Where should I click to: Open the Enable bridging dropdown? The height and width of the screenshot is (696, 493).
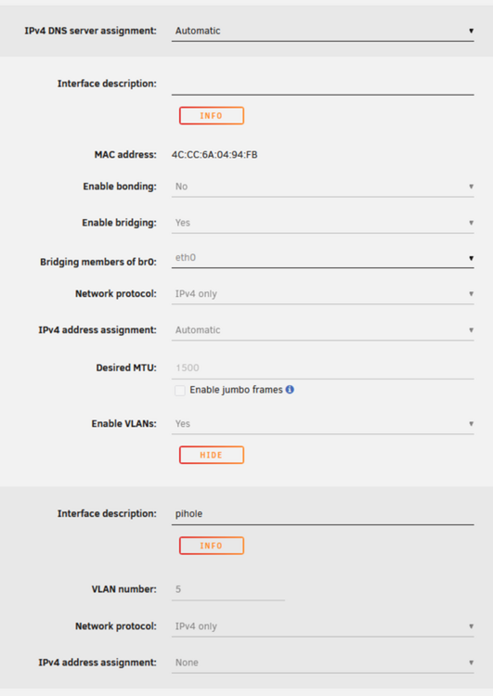[x=322, y=223]
